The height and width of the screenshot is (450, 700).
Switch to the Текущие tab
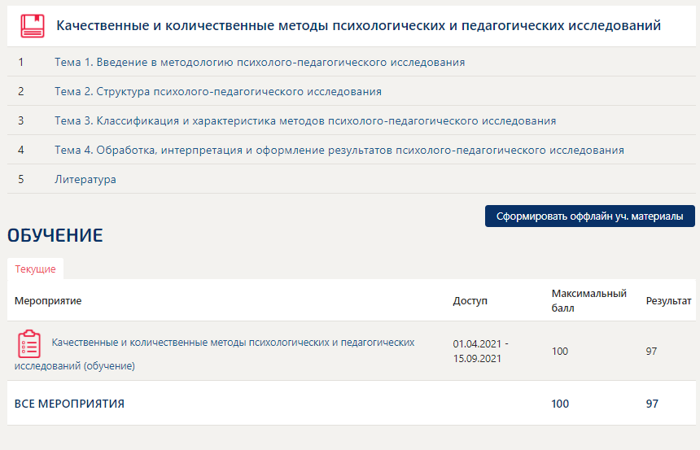tap(35, 269)
